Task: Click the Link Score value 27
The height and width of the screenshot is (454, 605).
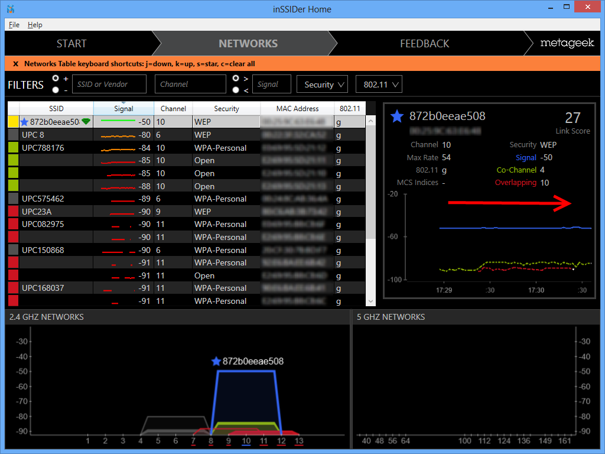Action: (573, 118)
